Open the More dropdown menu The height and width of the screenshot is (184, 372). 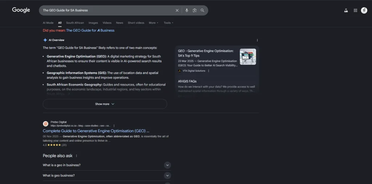(154, 23)
